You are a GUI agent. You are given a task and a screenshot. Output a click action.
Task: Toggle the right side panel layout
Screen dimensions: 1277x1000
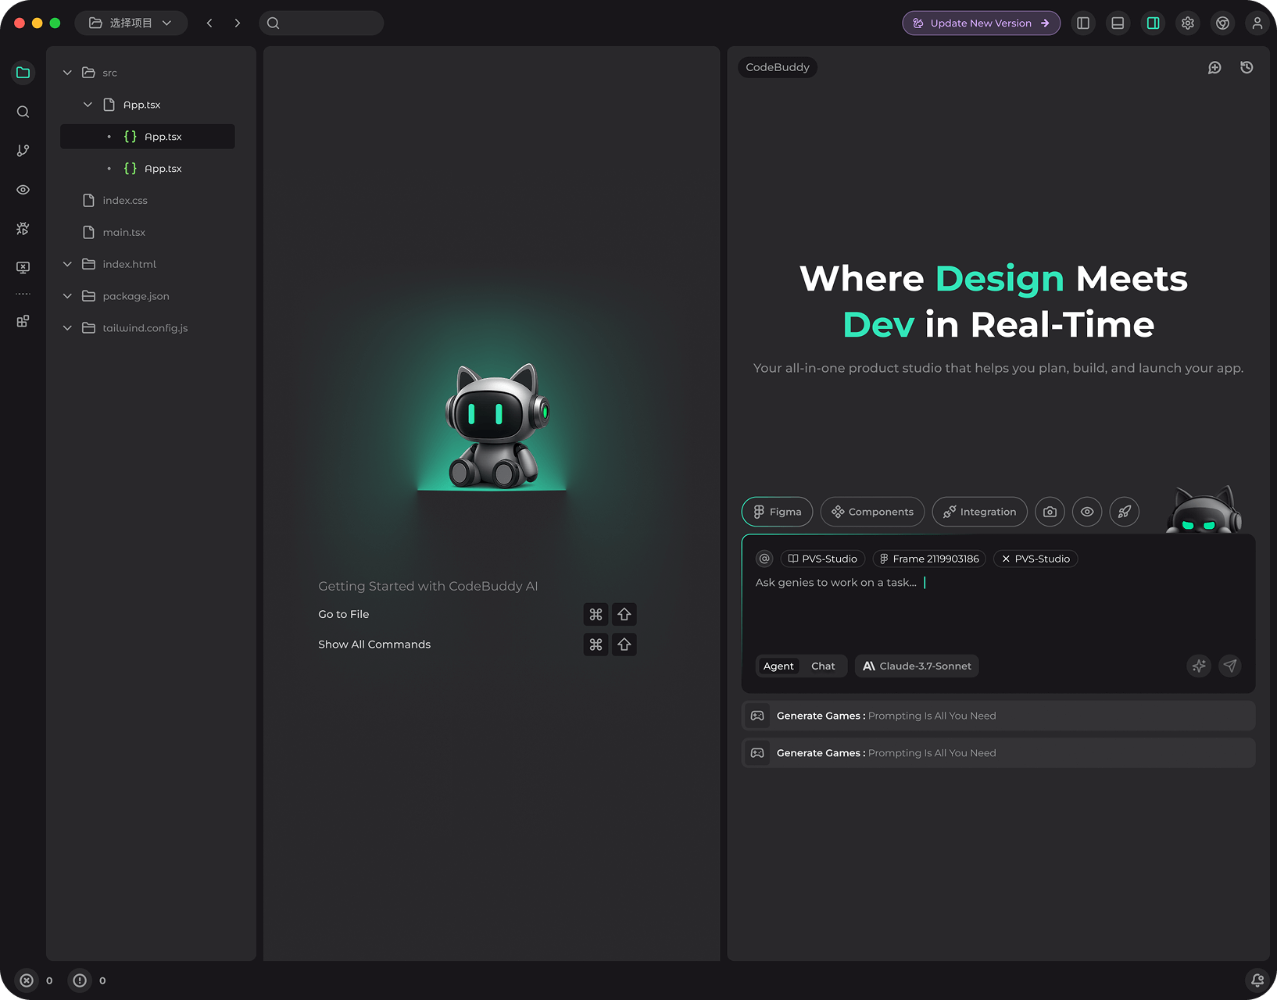1153,23
